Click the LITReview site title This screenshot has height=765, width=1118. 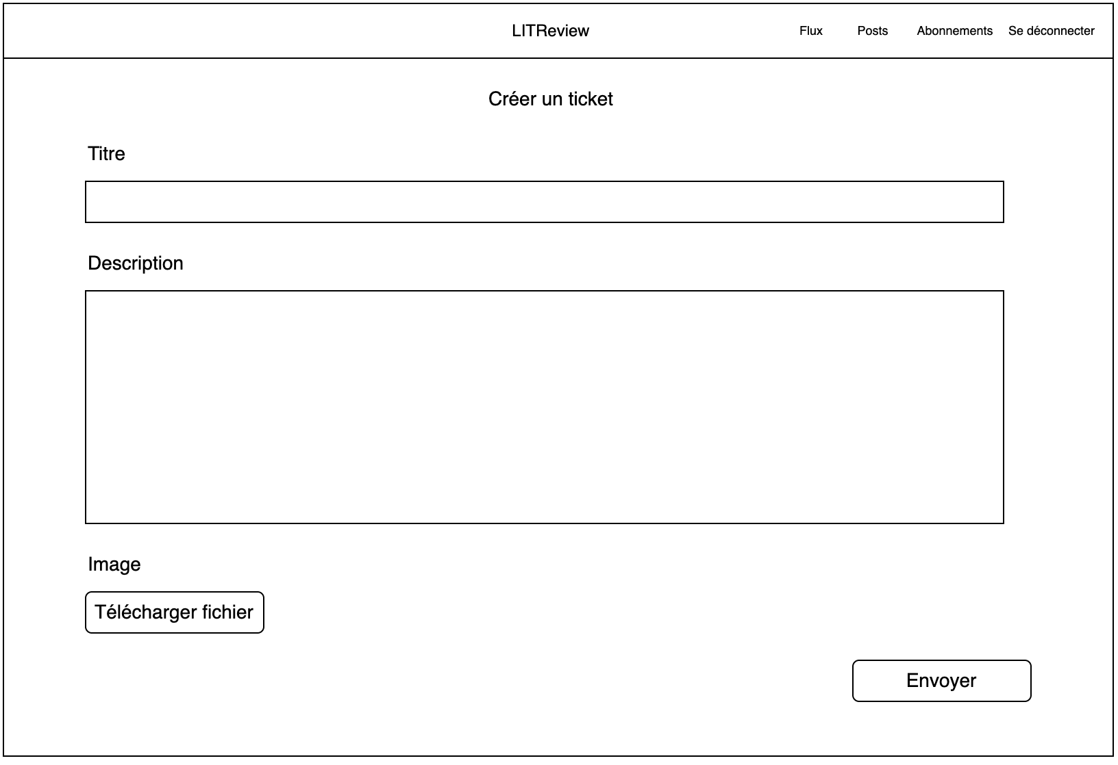(x=550, y=31)
